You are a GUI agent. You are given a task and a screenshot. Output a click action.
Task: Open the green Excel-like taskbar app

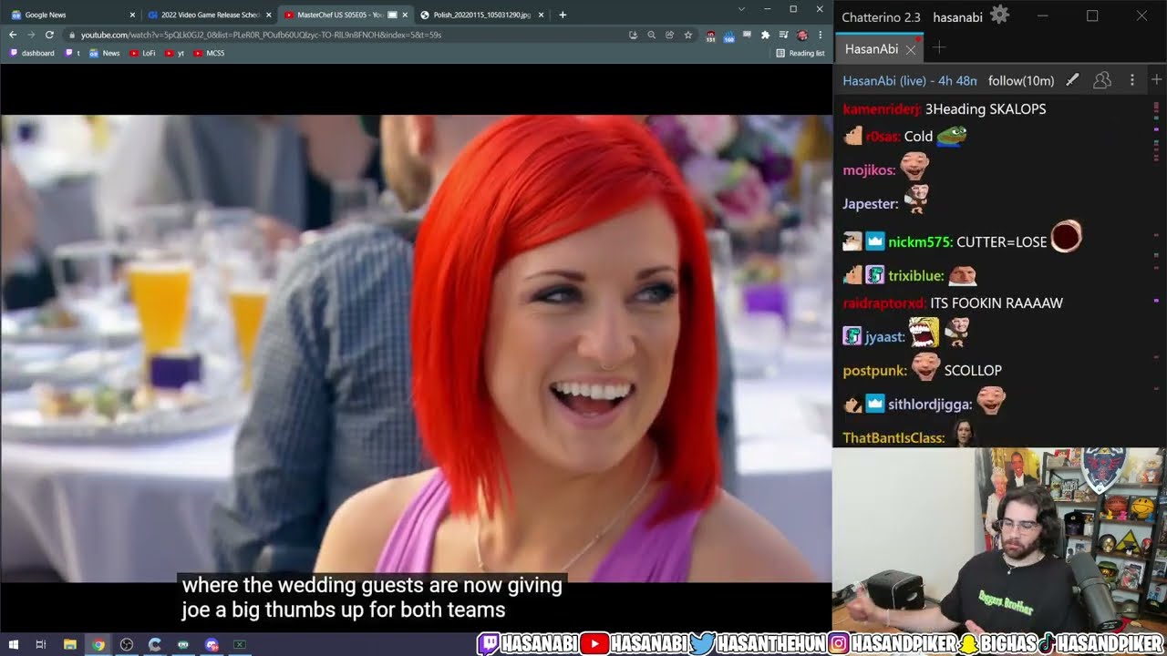click(x=240, y=645)
